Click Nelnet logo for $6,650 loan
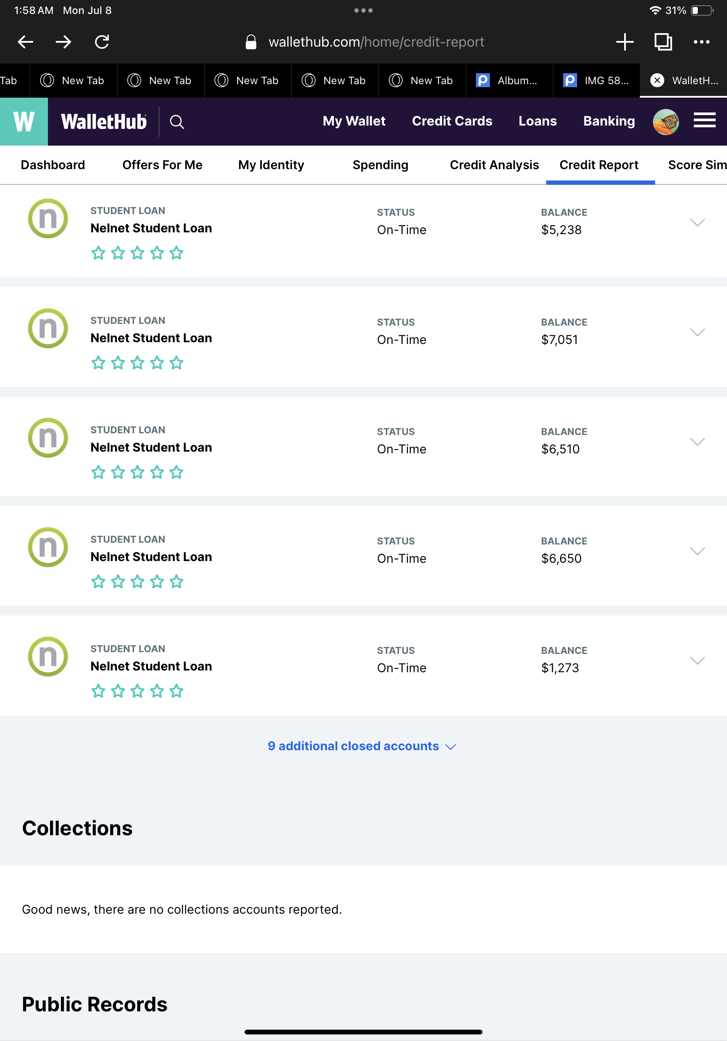 pyautogui.click(x=48, y=547)
